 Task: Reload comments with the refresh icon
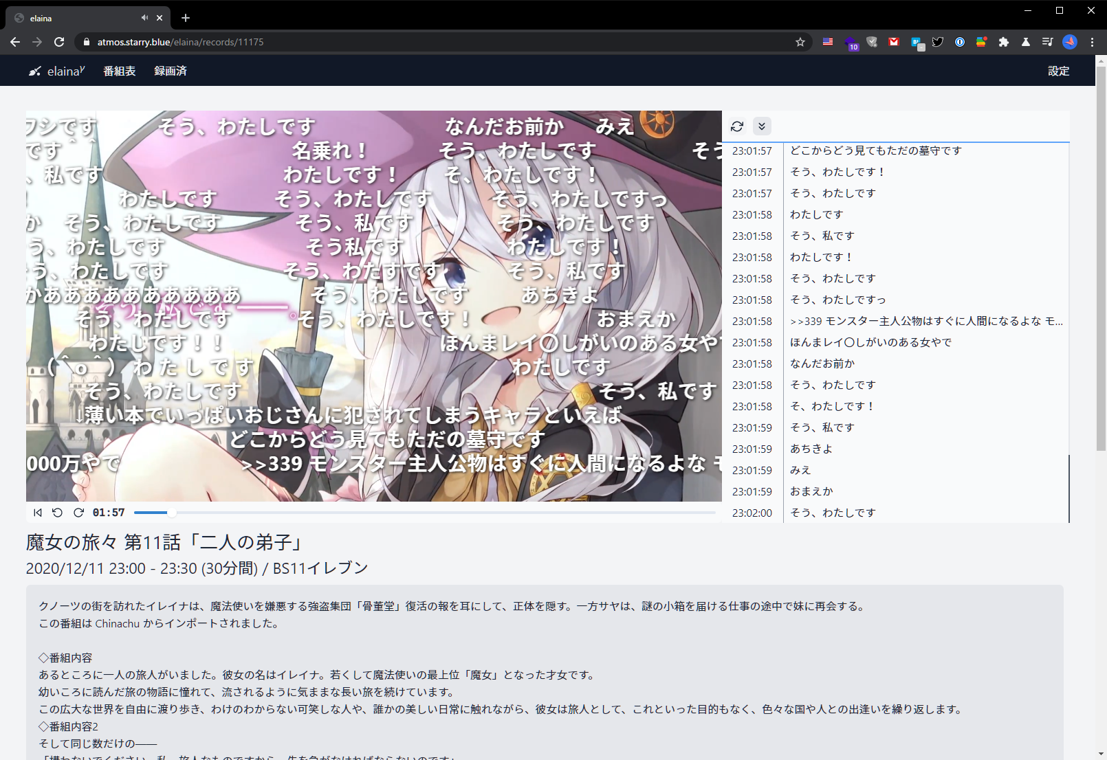pos(737,126)
